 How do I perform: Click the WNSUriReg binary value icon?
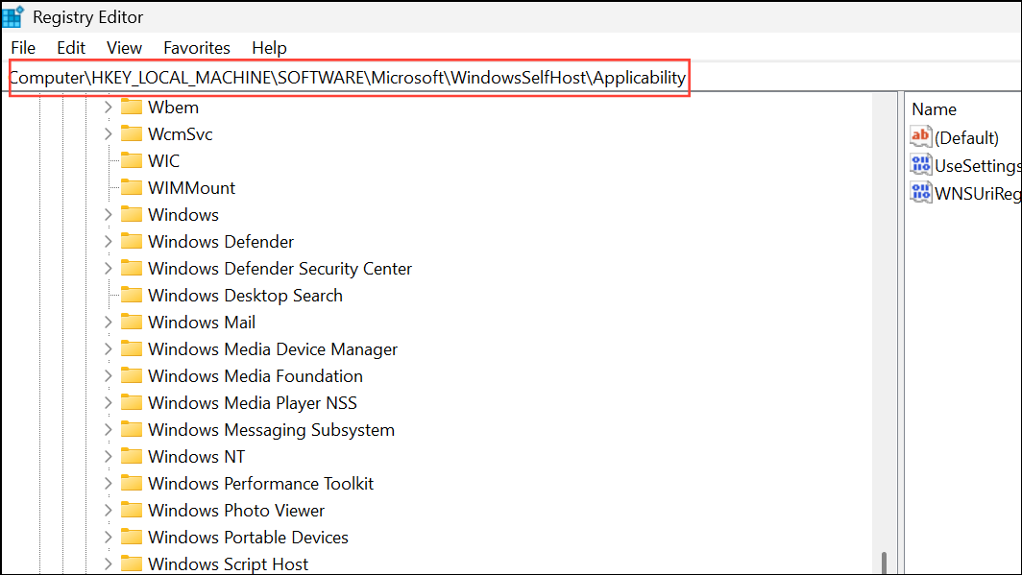tap(920, 193)
